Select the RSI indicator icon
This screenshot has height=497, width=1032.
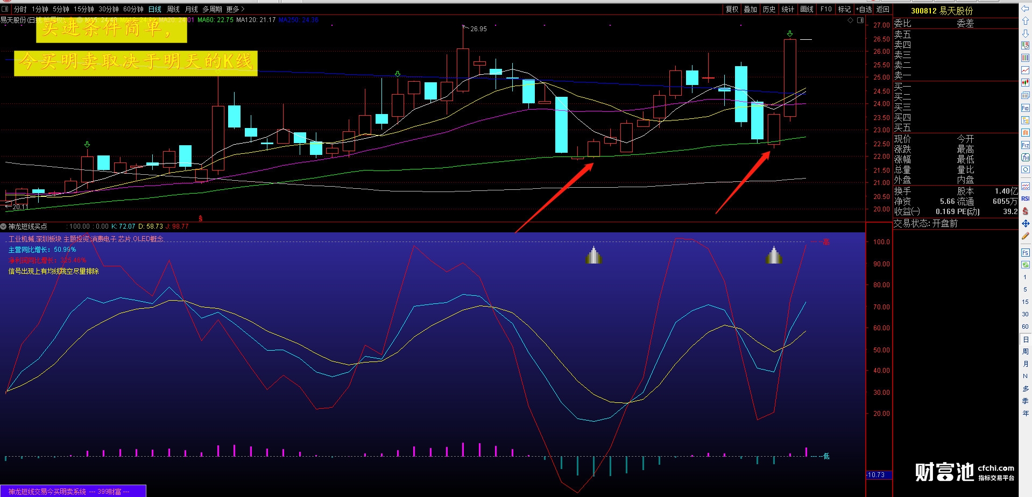(x=1026, y=198)
